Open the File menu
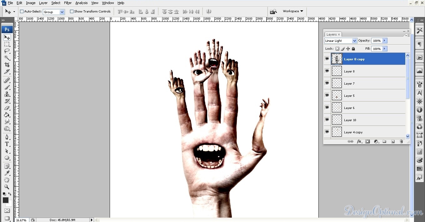Screen dimensions: 425x222 tap(10, 3)
